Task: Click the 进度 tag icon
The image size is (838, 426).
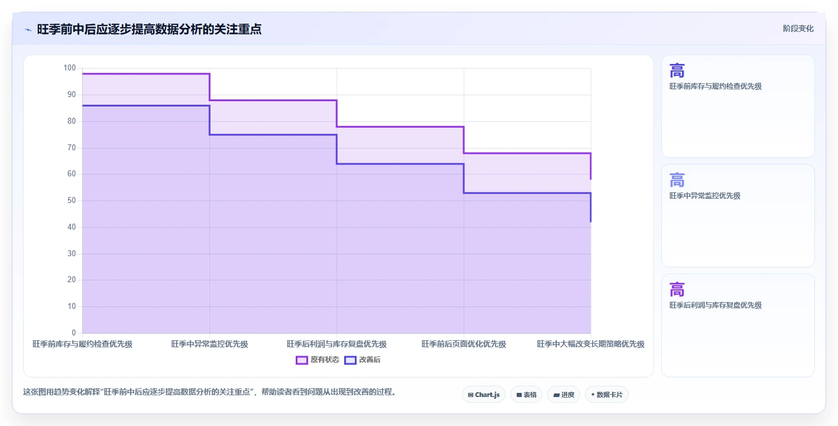Action: coord(556,395)
